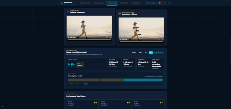Image resolution: width=231 pixels, height=109 pixels.
Task: Click the blue Toe Off segment of tracker
Action: [143, 80]
